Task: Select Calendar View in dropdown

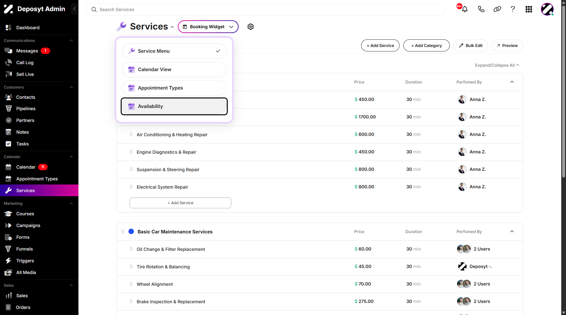Action: 174,70
